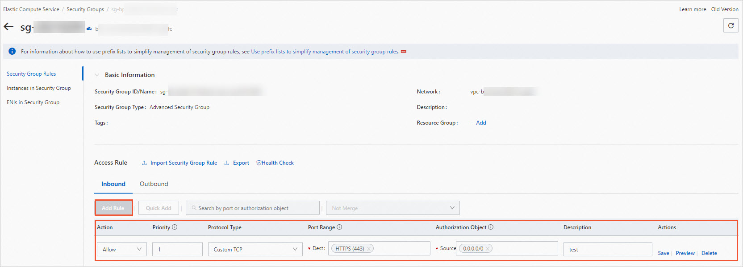The width and height of the screenshot is (743, 267).
Task: Click the Port Range help icon
Action: coord(339,227)
